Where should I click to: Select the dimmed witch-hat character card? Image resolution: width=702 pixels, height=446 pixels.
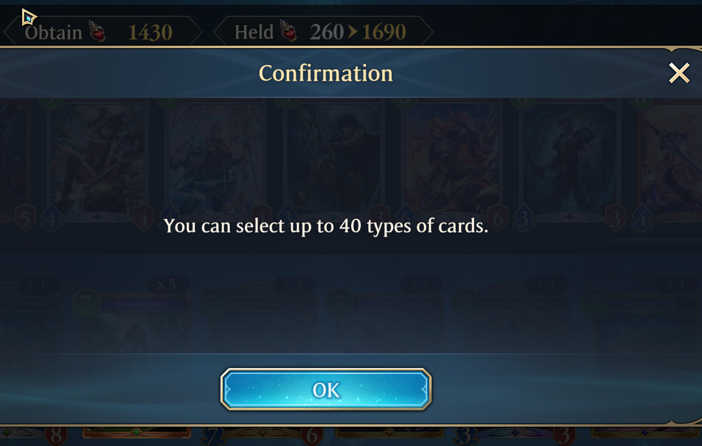[97, 159]
